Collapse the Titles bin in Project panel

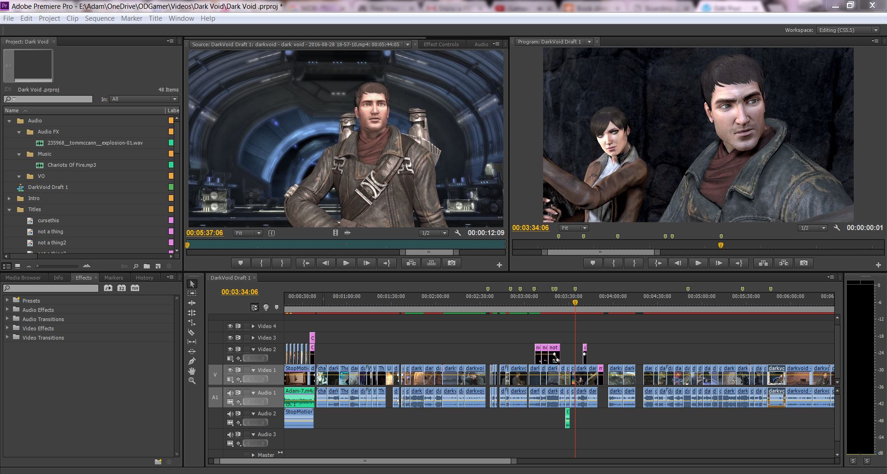(9, 210)
